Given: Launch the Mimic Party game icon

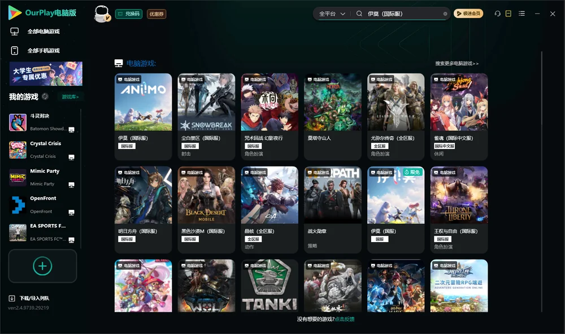Looking at the screenshot, I should tap(18, 177).
